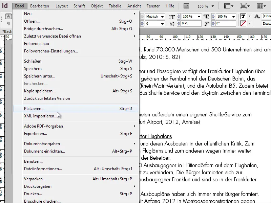
Task: Open the Metrisch kerning dropdown
Action: (162, 17)
